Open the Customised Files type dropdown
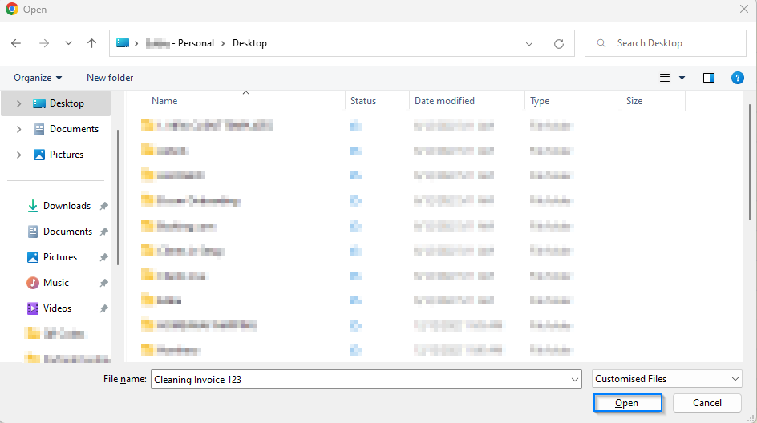The image size is (757, 423). click(x=667, y=379)
